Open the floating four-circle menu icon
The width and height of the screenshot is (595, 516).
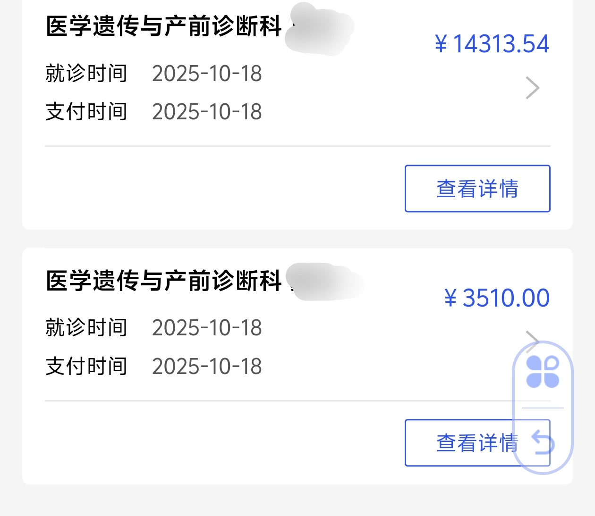click(543, 372)
